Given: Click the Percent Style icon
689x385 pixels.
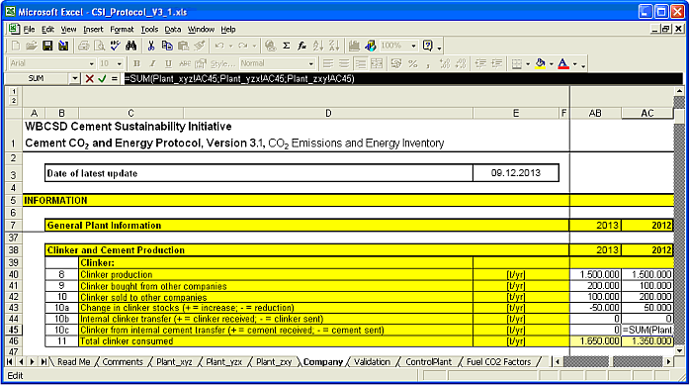Looking at the screenshot, I should [x=412, y=63].
